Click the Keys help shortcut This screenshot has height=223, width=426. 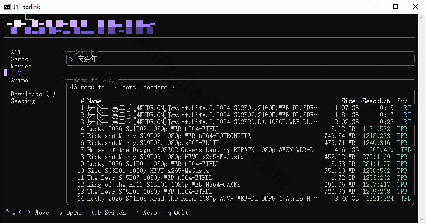tap(147, 213)
